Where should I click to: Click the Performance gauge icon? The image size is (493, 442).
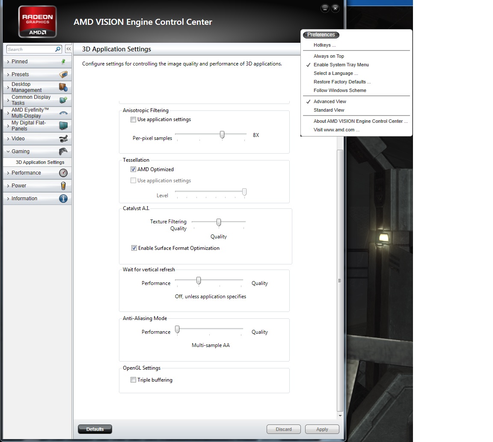coord(63,173)
